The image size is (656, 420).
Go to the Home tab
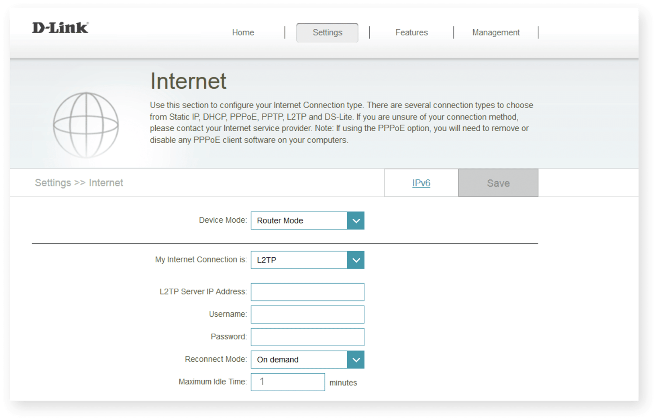tap(243, 32)
